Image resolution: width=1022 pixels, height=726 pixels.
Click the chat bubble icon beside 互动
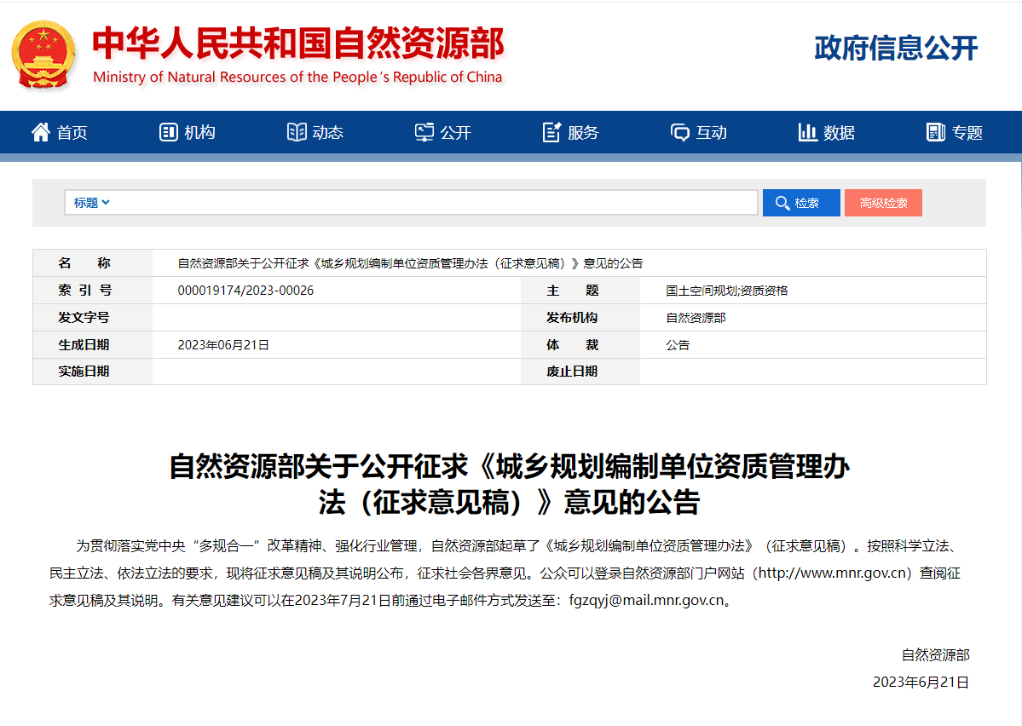680,132
